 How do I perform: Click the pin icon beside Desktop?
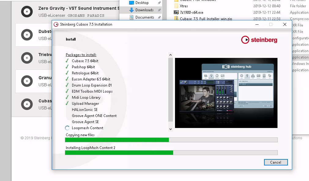point(159,3)
